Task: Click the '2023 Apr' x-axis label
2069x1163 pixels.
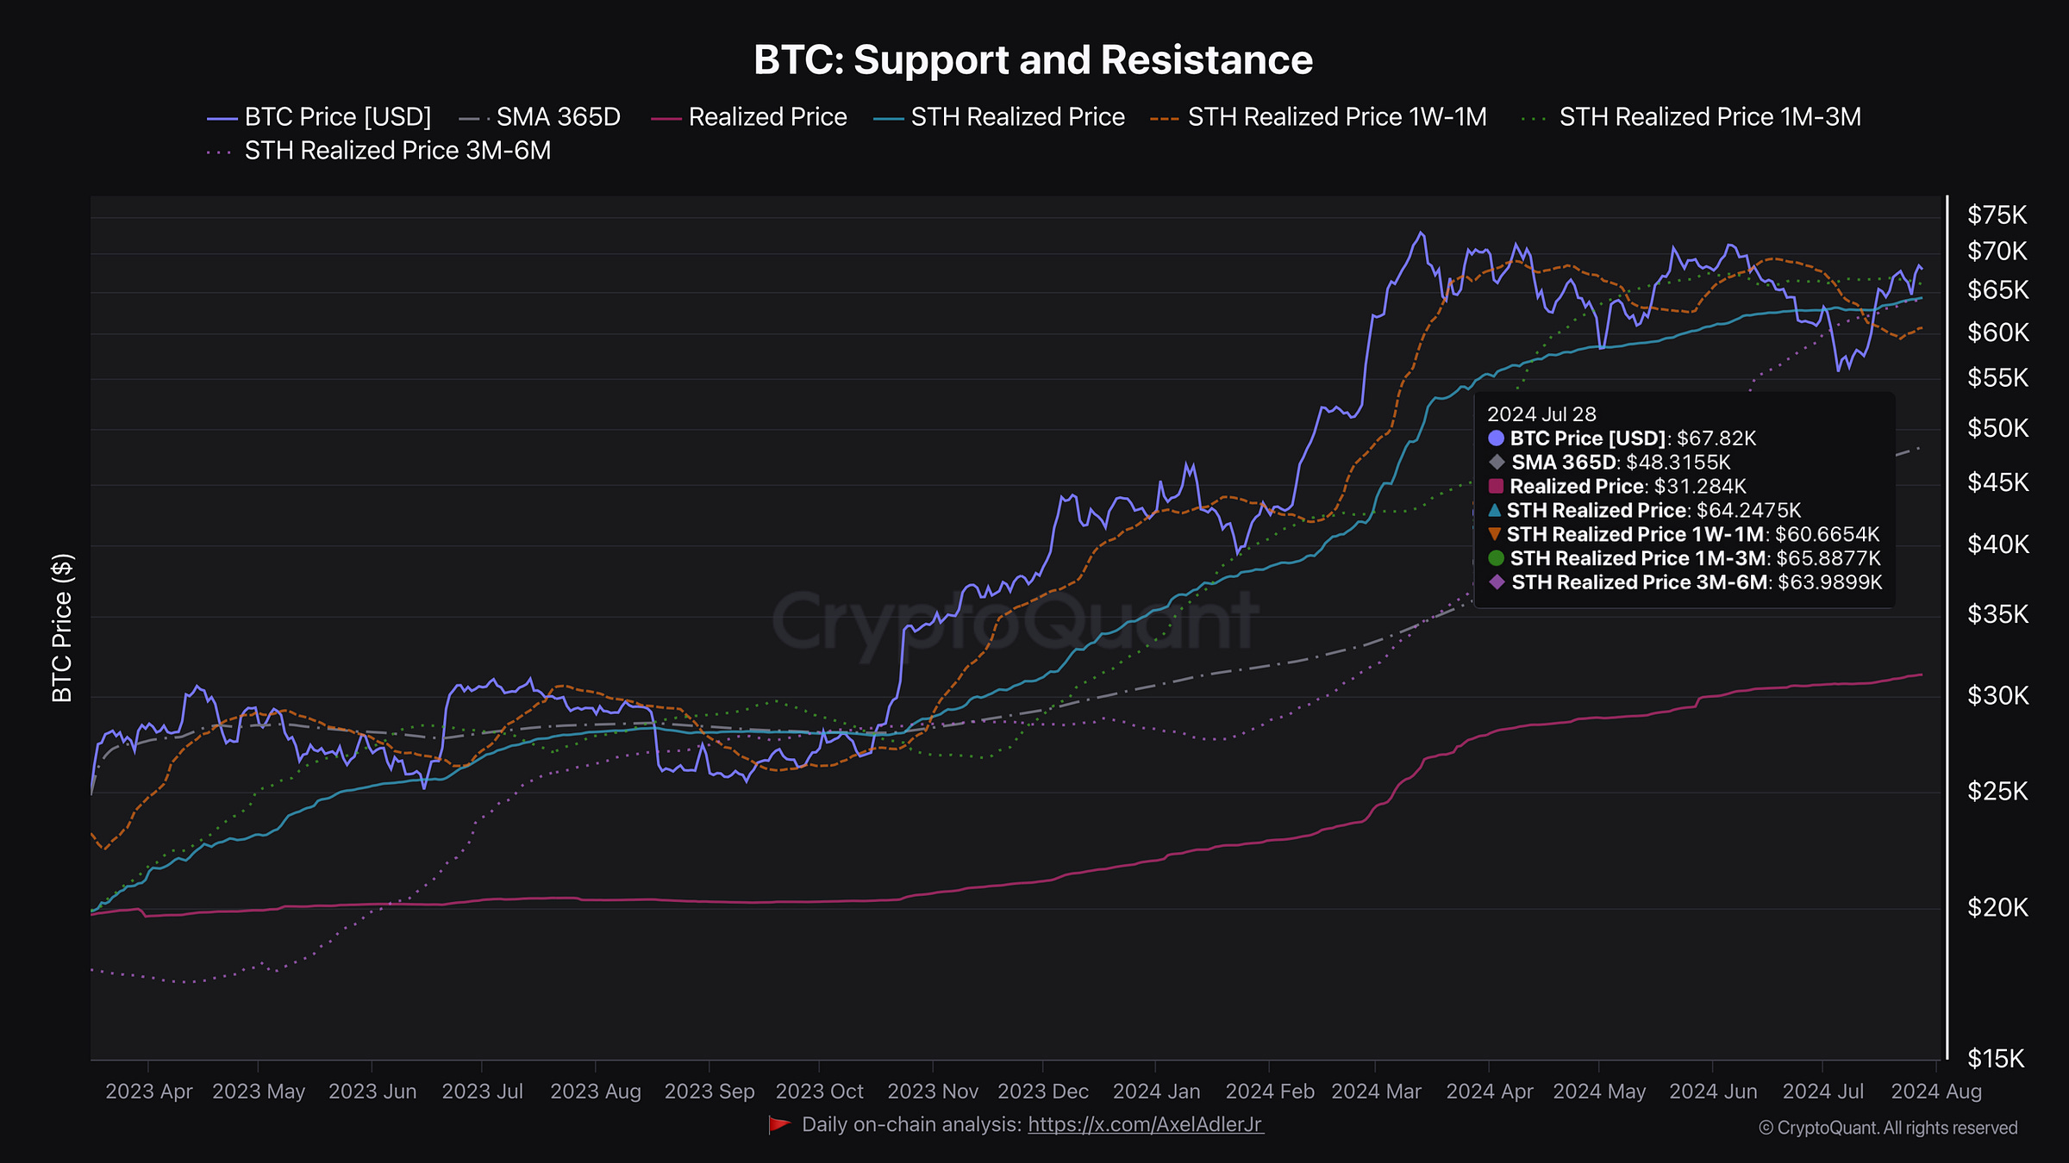Action: [148, 1091]
